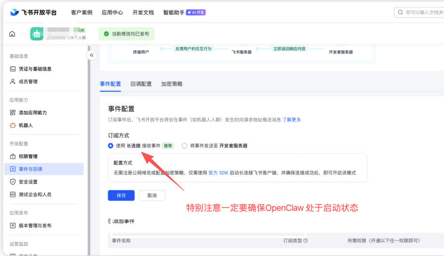
Task: Open 开发文档 in top navigation
Action: (x=143, y=12)
